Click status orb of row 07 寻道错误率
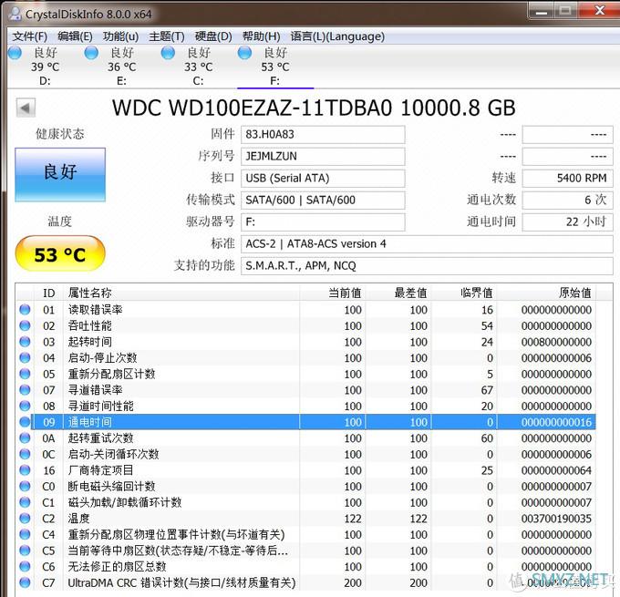The height and width of the screenshot is (597, 620). (x=25, y=390)
